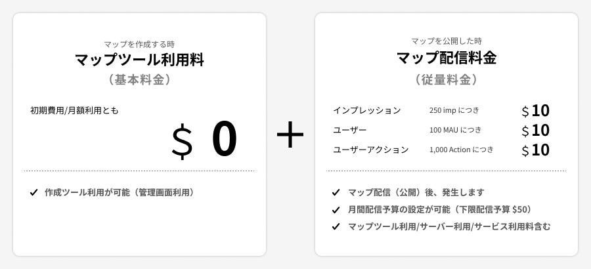The image size is (591, 269).
Task: Click the dollar sign on the ユーザーアクション row
Action: click(x=525, y=151)
